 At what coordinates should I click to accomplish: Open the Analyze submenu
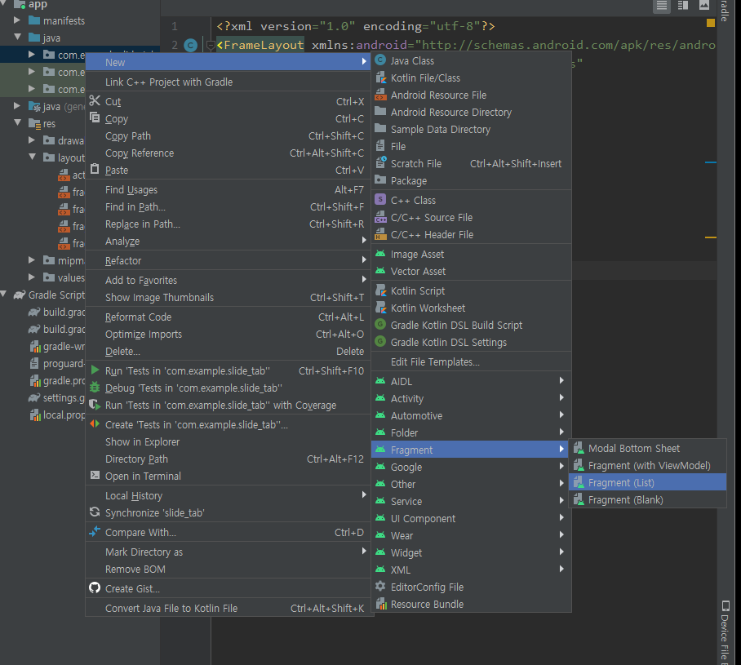[x=229, y=241]
